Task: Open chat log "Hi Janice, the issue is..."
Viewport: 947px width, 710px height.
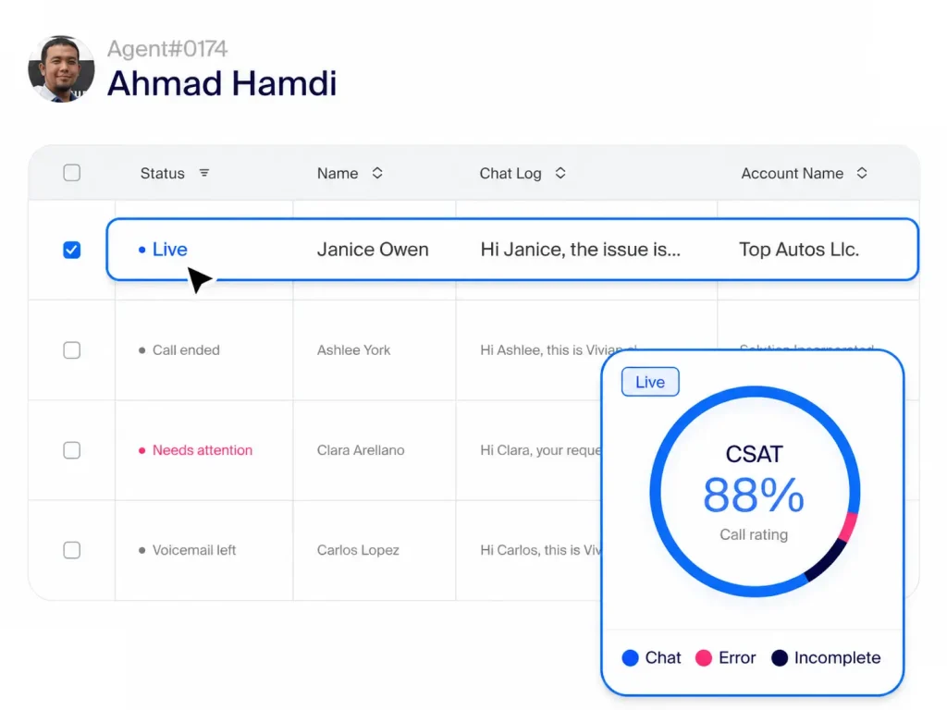Action: tap(581, 250)
